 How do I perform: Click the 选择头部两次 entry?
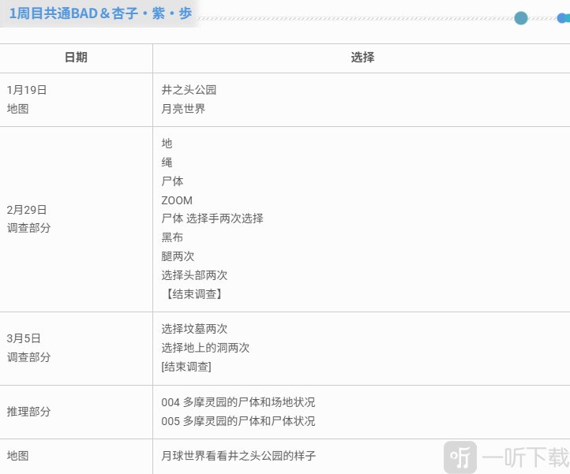tap(194, 275)
